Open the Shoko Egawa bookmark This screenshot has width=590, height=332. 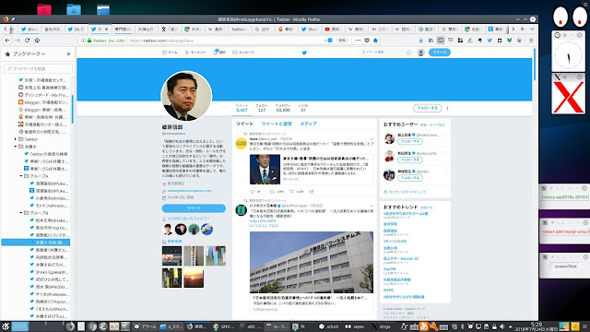(x=49, y=272)
